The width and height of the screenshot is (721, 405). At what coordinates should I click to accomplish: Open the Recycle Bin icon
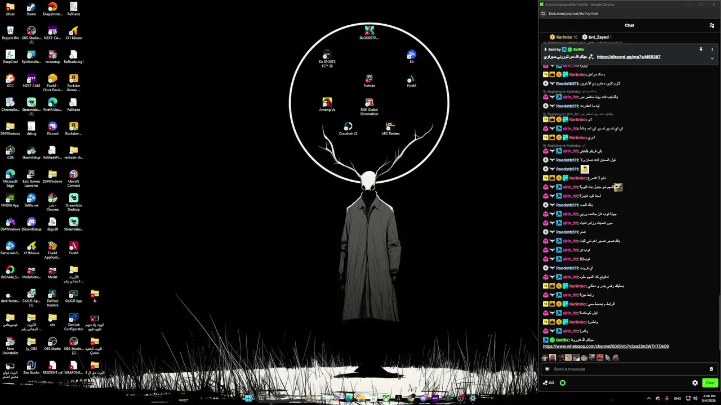[10, 33]
